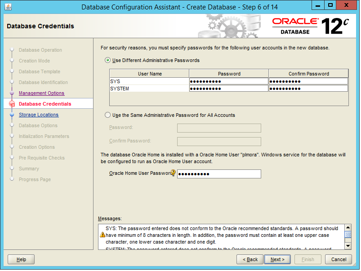Click the Management Options step bullet
Viewport: 361px width, 271px height.
pos(12,93)
